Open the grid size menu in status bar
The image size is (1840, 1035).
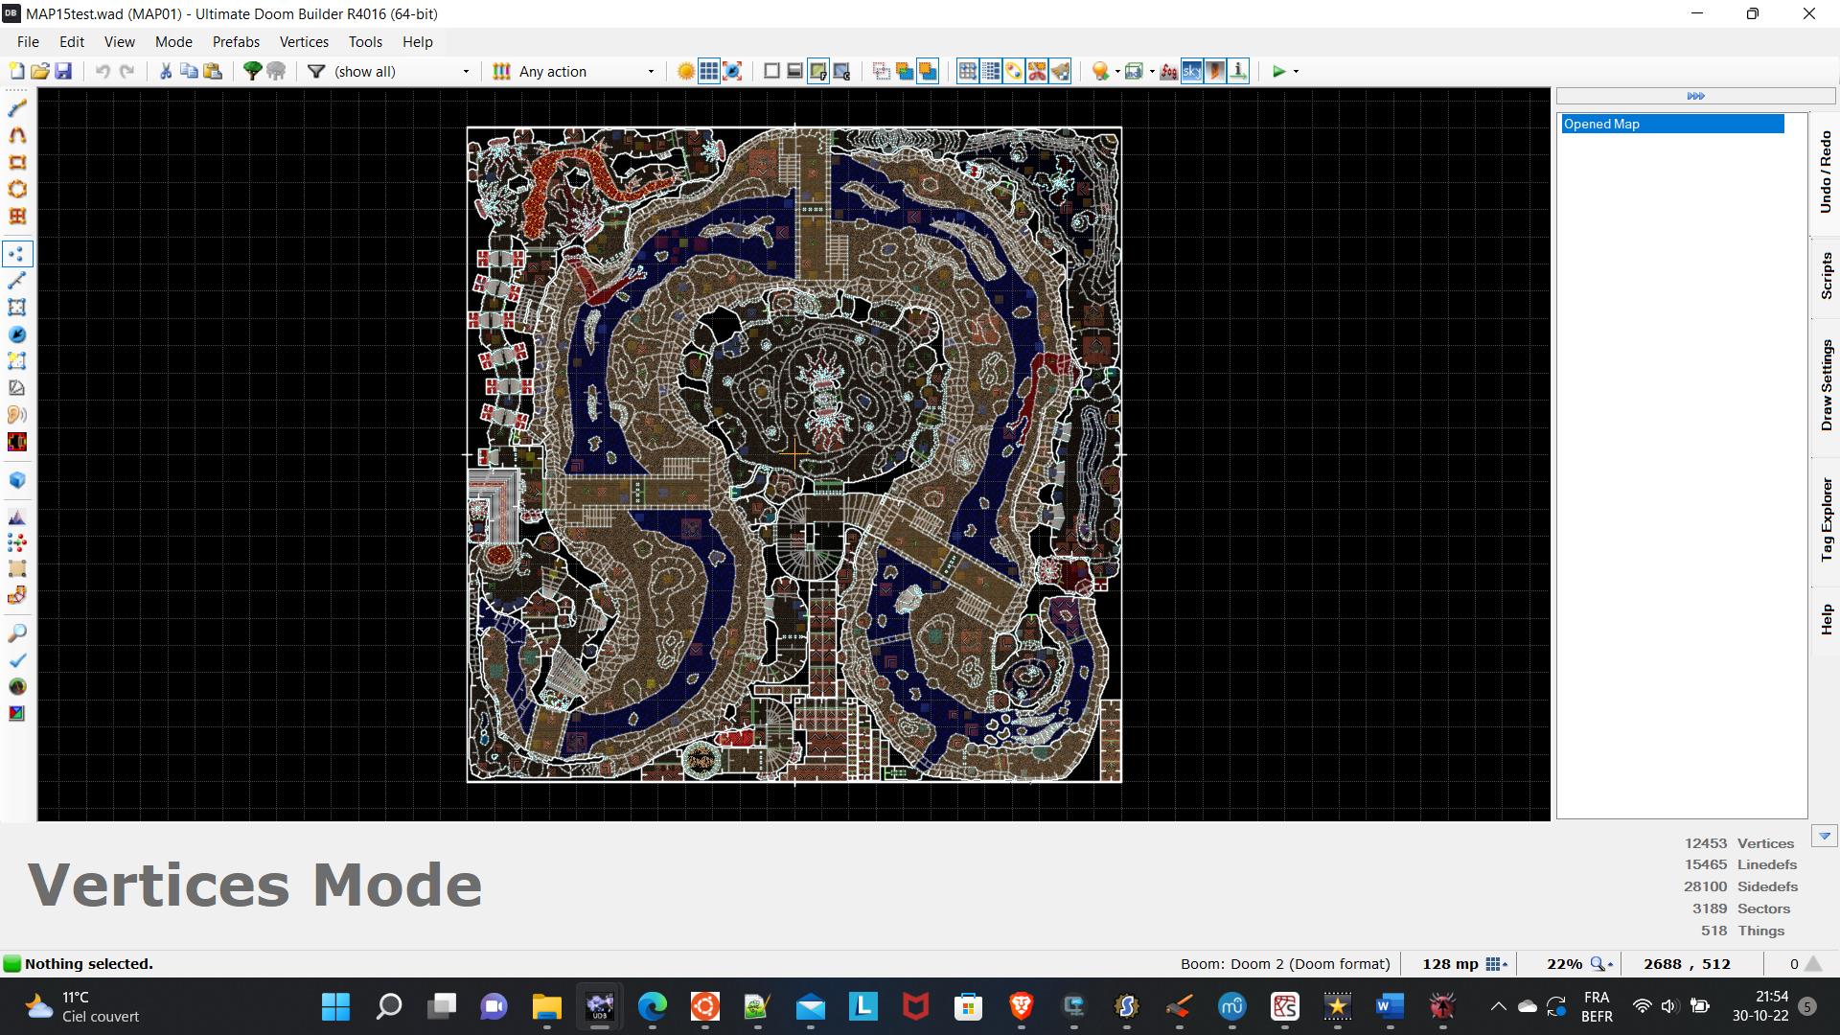point(1496,964)
